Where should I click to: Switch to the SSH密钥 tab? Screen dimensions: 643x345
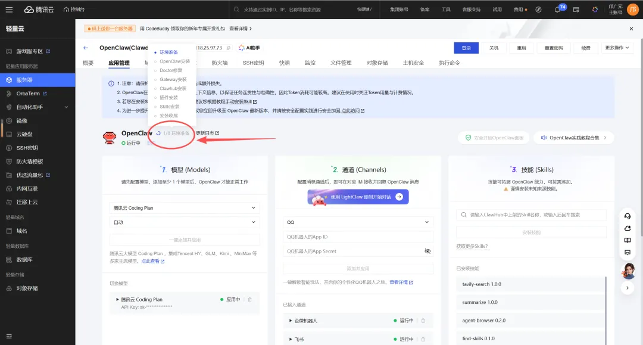tap(253, 63)
